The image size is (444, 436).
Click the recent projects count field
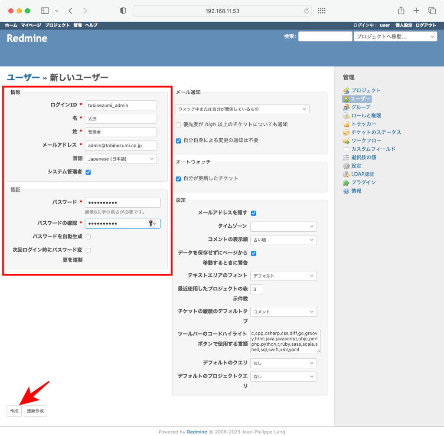point(257,289)
